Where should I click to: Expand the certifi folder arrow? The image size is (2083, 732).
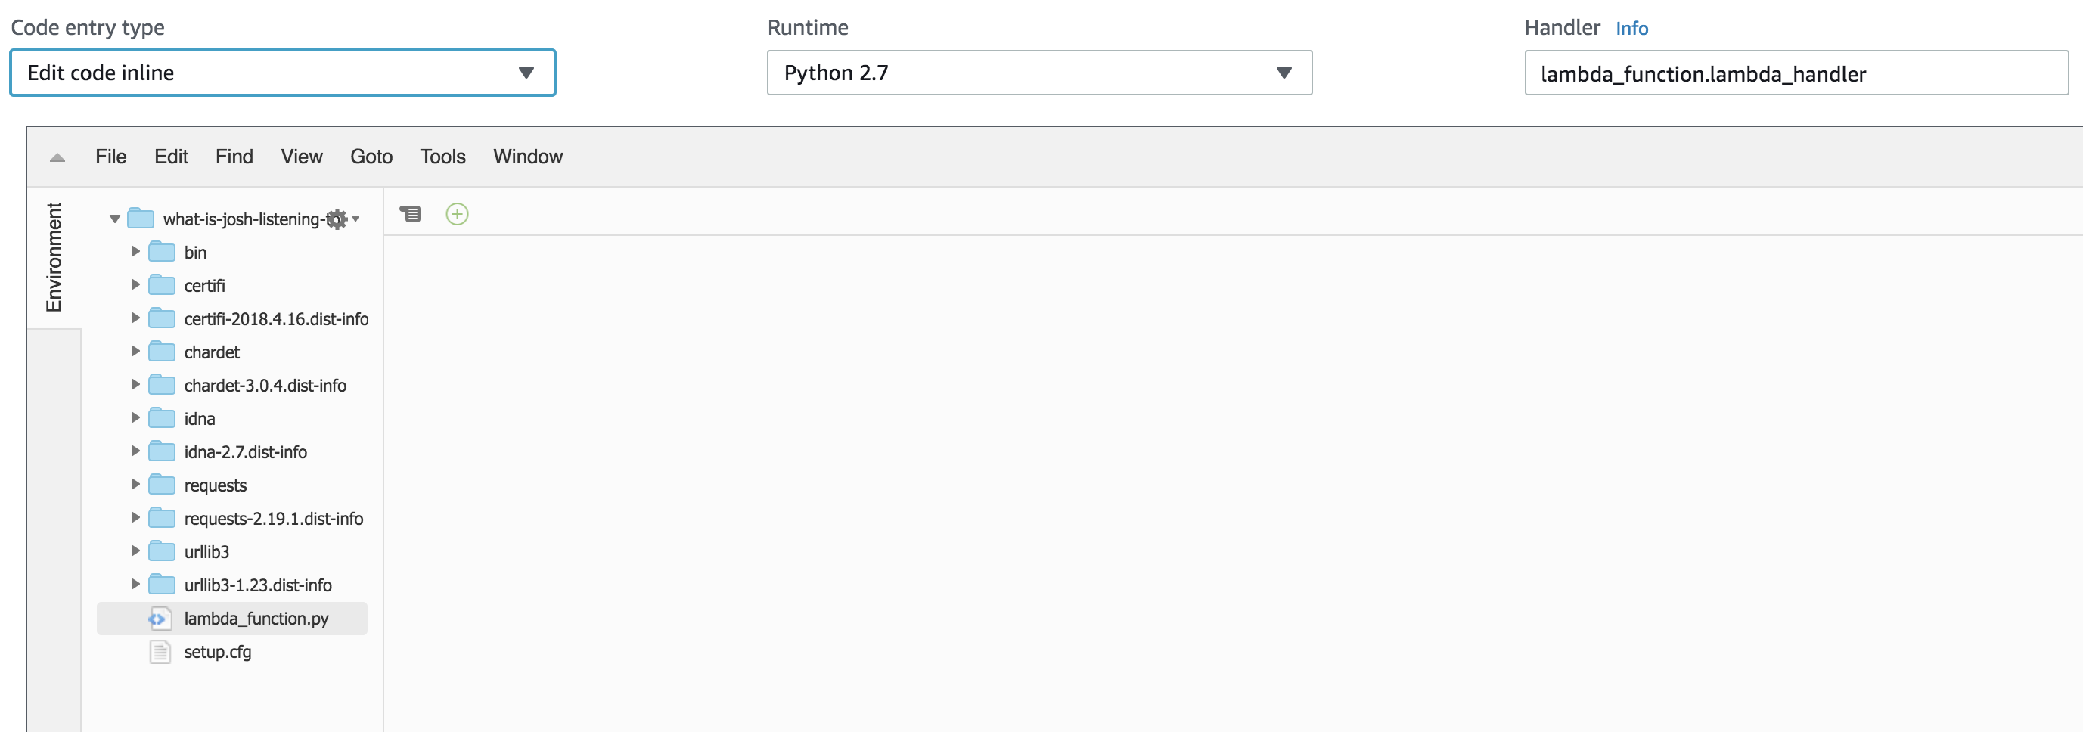pyautogui.click(x=135, y=285)
